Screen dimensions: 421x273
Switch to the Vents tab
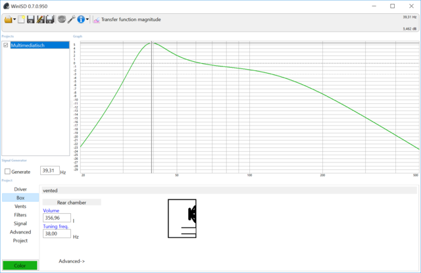coord(20,206)
